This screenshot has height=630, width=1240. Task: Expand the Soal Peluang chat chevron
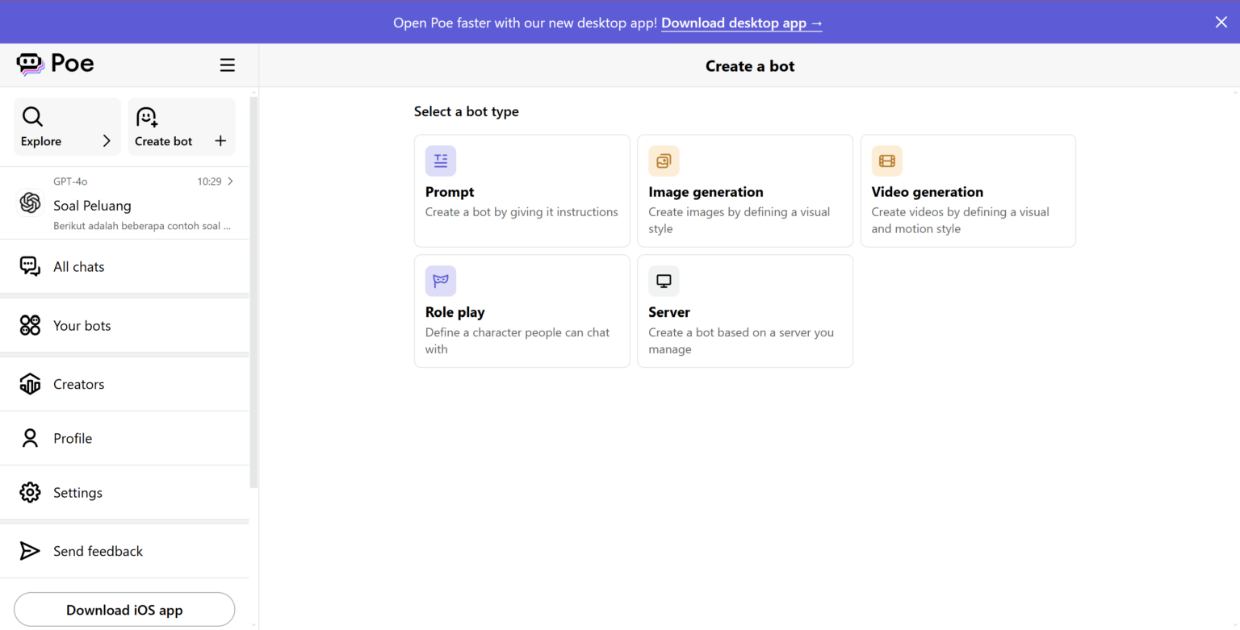coord(231,181)
